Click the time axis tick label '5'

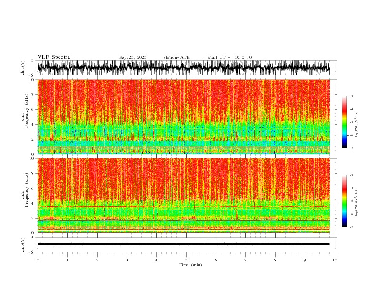point(186,260)
